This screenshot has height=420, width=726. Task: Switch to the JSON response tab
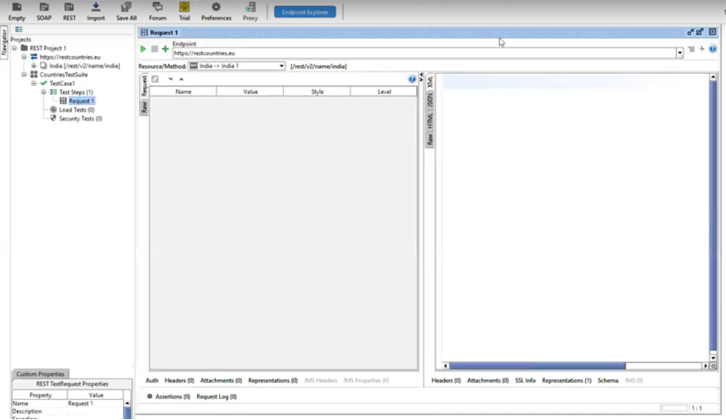pos(431,100)
